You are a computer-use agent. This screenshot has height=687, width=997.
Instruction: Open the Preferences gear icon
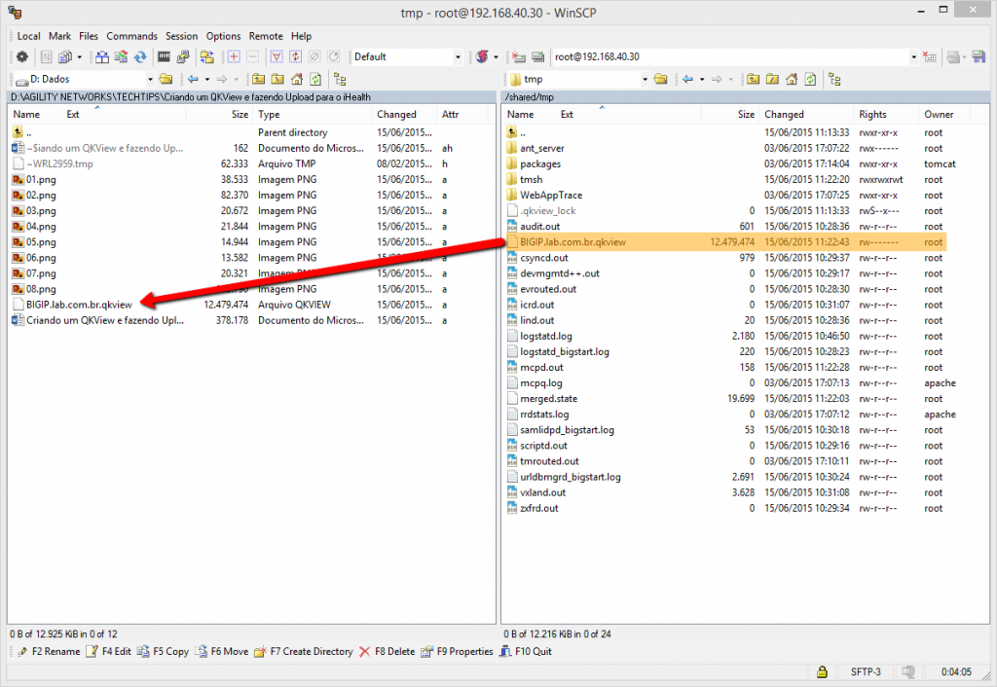tap(21, 57)
